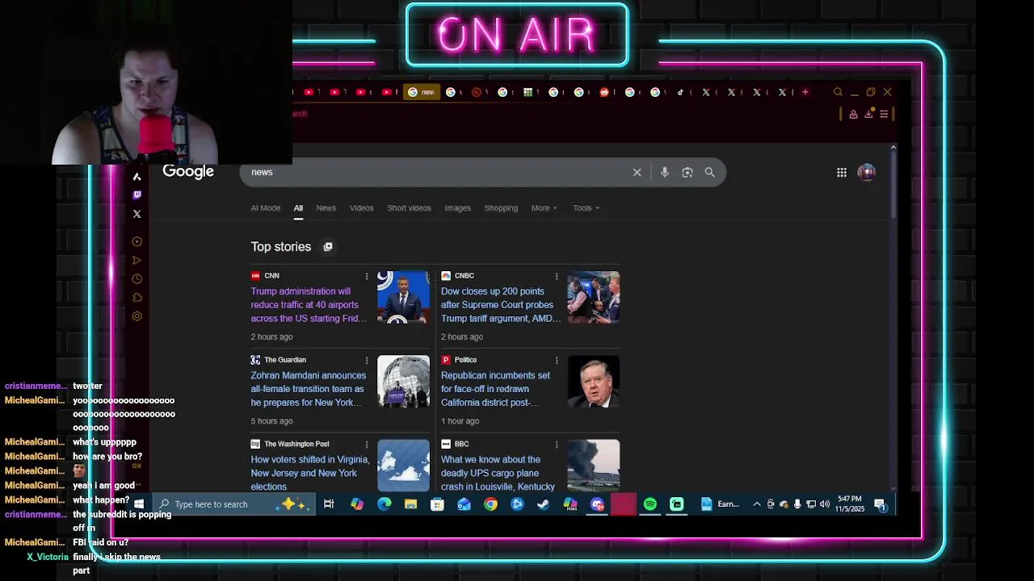Open Politico story on Republican incumbents
The height and width of the screenshot is (581, 1034).
pos(495,389)
